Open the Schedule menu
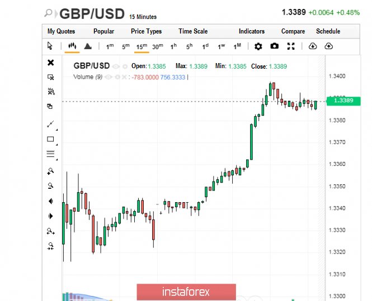This screenshot has width=372, height=301. point(328,31)
